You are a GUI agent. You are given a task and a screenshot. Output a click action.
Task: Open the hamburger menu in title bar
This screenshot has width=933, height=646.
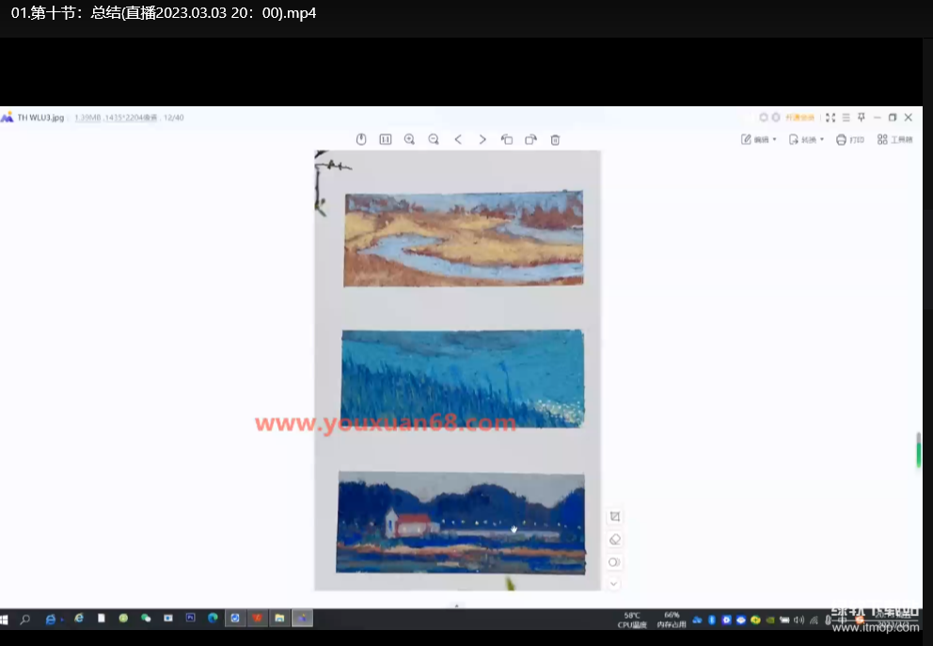pos(846,118)
